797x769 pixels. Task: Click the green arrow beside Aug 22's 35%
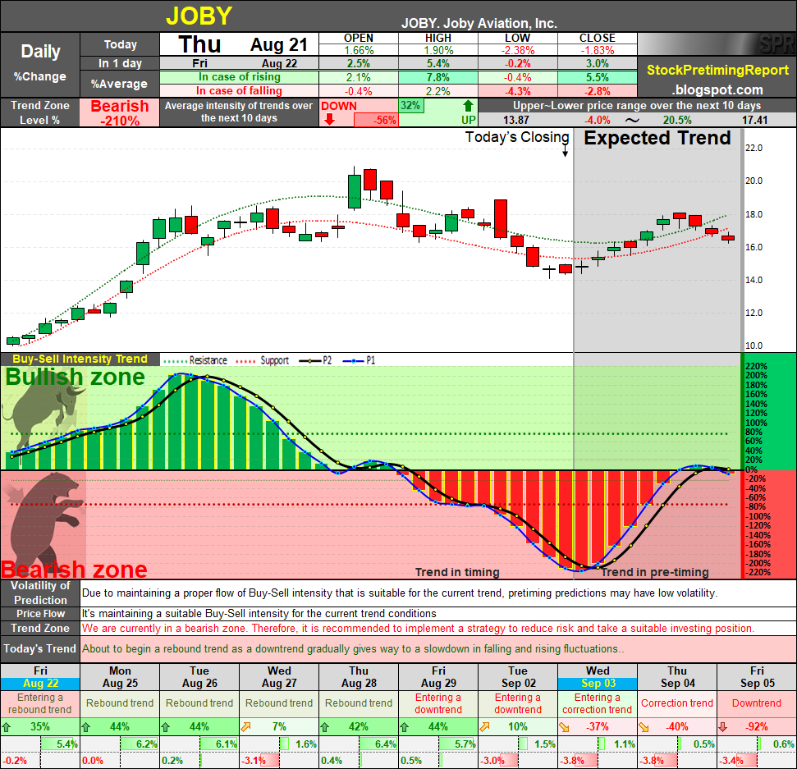[x=6, y=727]
